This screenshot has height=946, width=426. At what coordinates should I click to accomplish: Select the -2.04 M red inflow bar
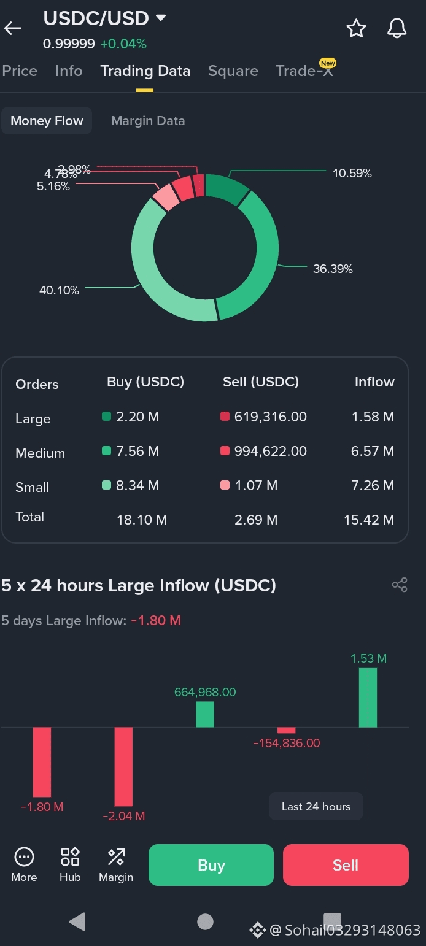[x=123, y=767]
